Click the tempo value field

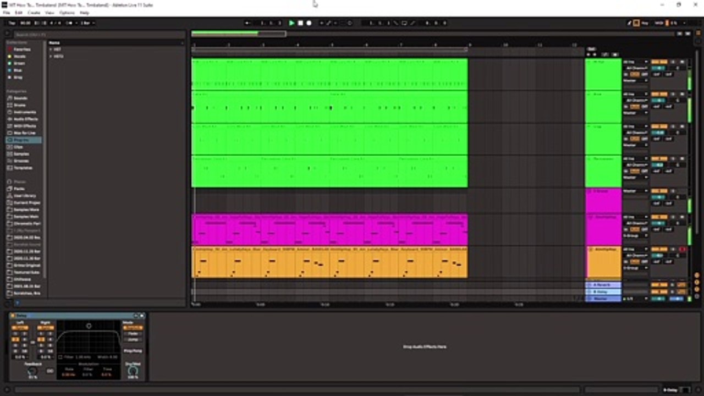pyautogui.click(x=25, y=23)
